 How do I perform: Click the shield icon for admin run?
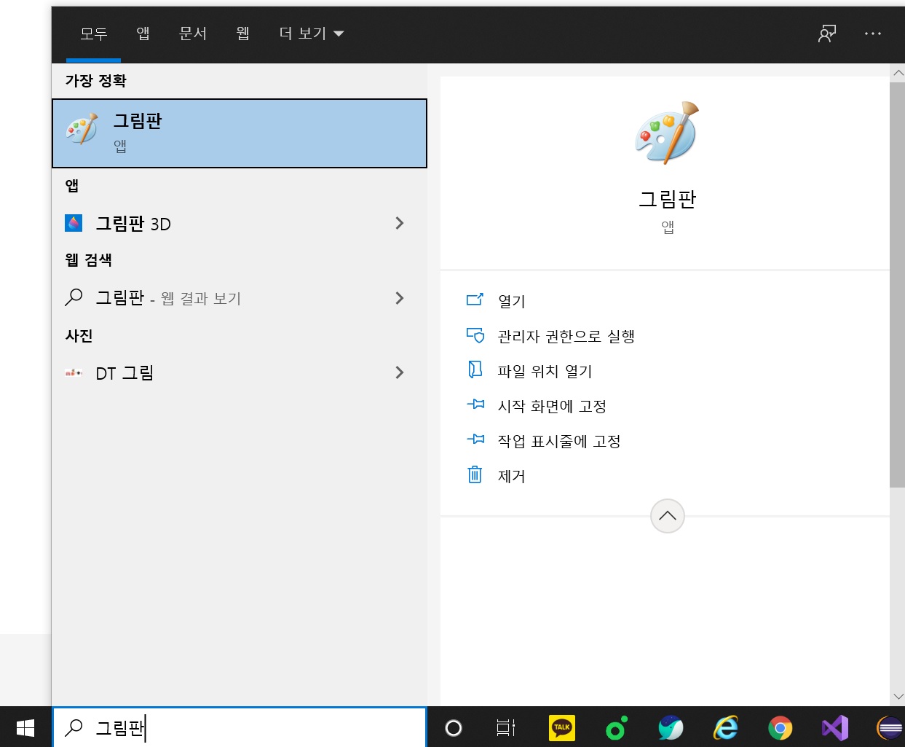coord(475,335)
